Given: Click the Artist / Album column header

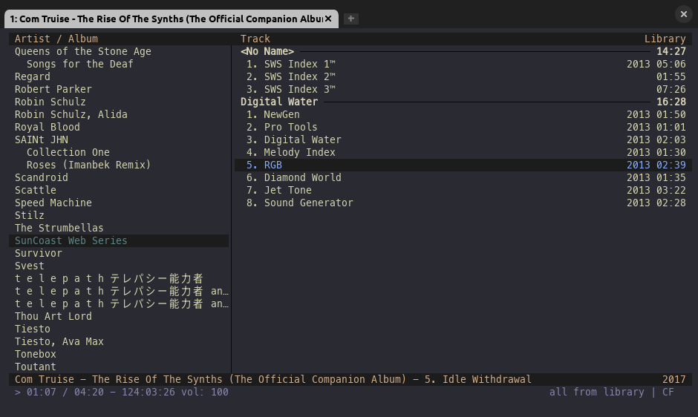Looking at the screenshot, I should (x=56, y=39).
